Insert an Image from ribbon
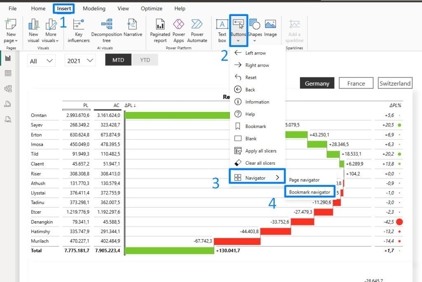This screenshot has height=282, width=422. (x=270, y=28)
